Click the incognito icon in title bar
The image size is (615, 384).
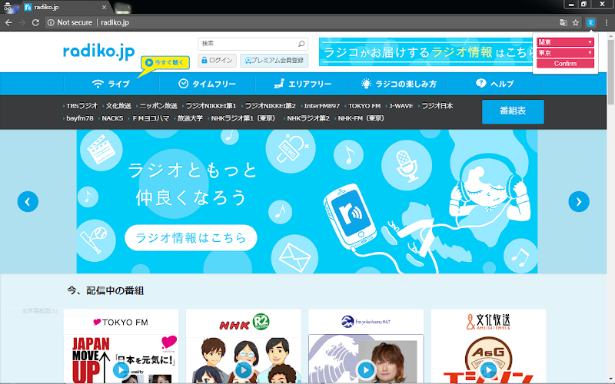(8, 6)
